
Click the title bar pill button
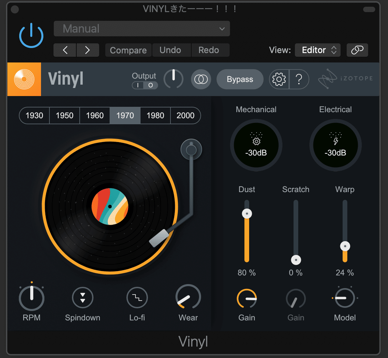pos(369,9)
